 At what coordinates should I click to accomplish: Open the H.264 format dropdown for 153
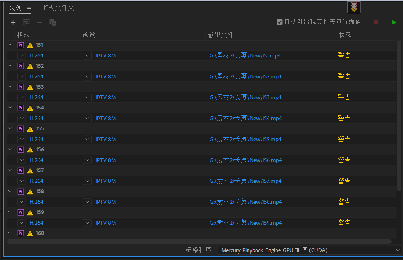pos(22,97)
